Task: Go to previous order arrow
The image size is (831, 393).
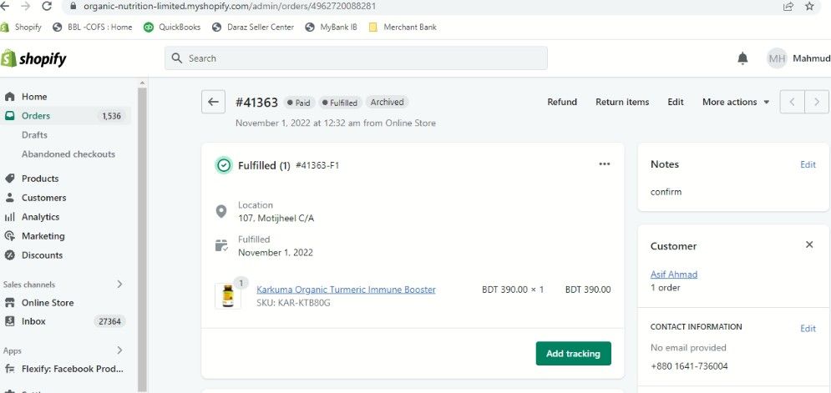Action: tap(793, 102)
